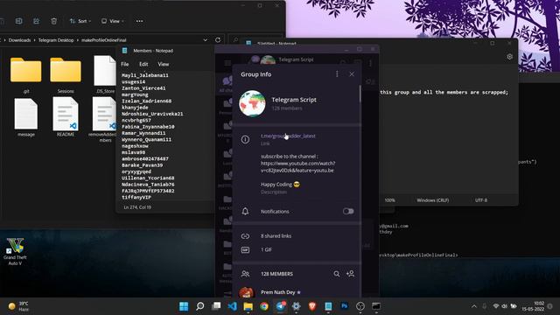
Task: Click line khanyjede in Members Notepad
Action: [135, 108]
